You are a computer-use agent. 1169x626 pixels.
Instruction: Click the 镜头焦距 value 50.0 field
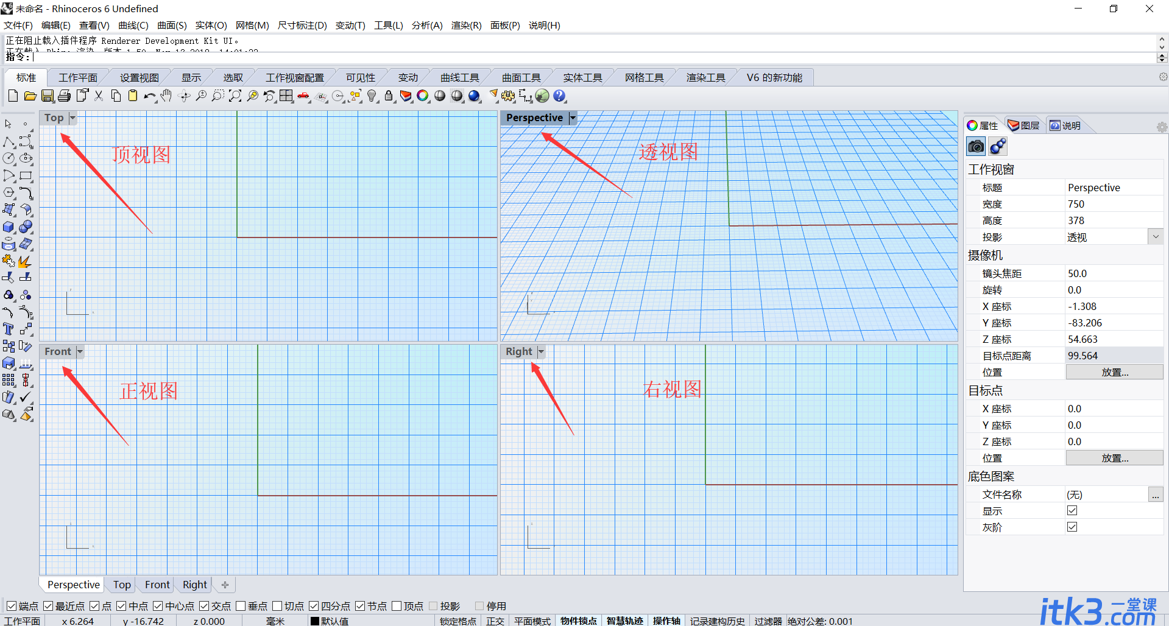click(1115, 273)
